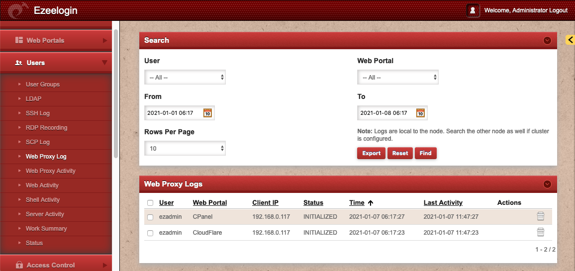Click the Find button
The height and width of the screenshot is (271, 575).
(x=425, y=153)
